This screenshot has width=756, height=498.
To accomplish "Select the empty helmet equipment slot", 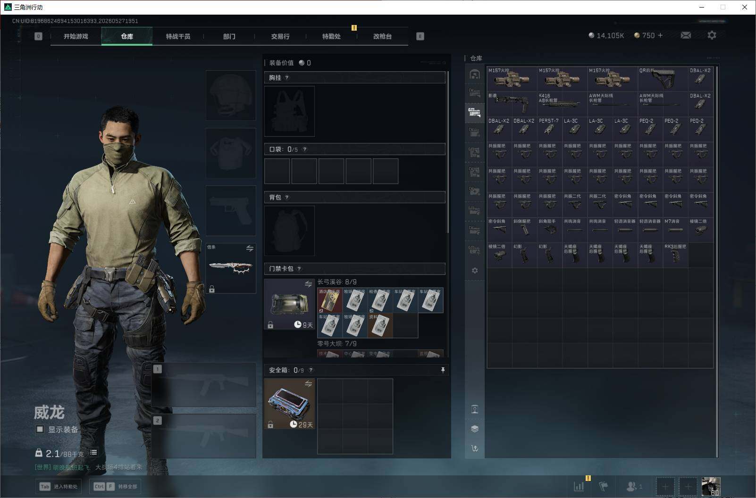I will [231, 95].
